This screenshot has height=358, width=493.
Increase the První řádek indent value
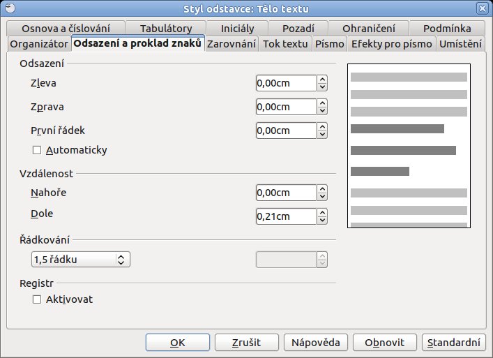tap(322, 126)
